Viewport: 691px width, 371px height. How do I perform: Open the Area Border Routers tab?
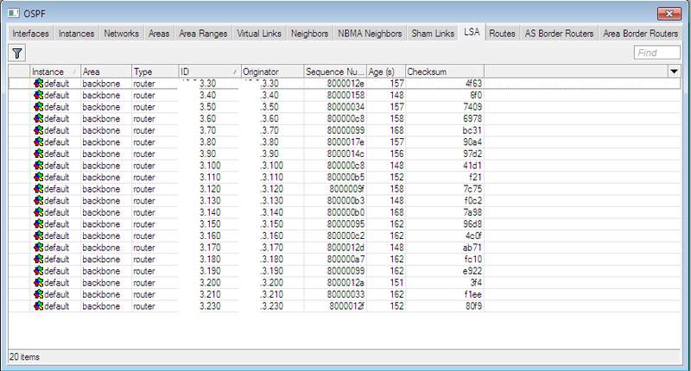[640, 34]
